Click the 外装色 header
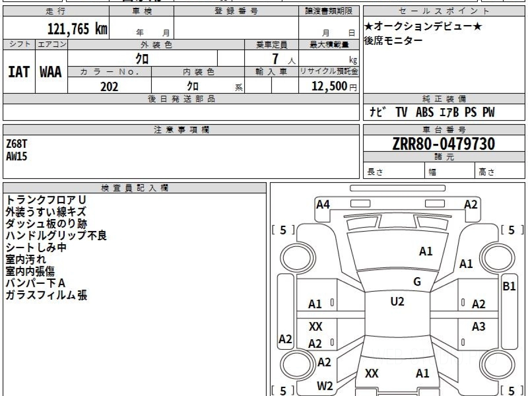528x396 pixels. pyautogui.click(x=156, y=44)
